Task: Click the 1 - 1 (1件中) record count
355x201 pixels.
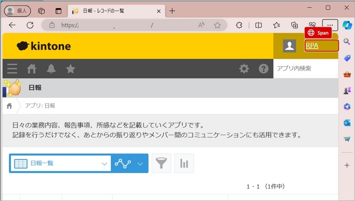Action: pos(266,186)
